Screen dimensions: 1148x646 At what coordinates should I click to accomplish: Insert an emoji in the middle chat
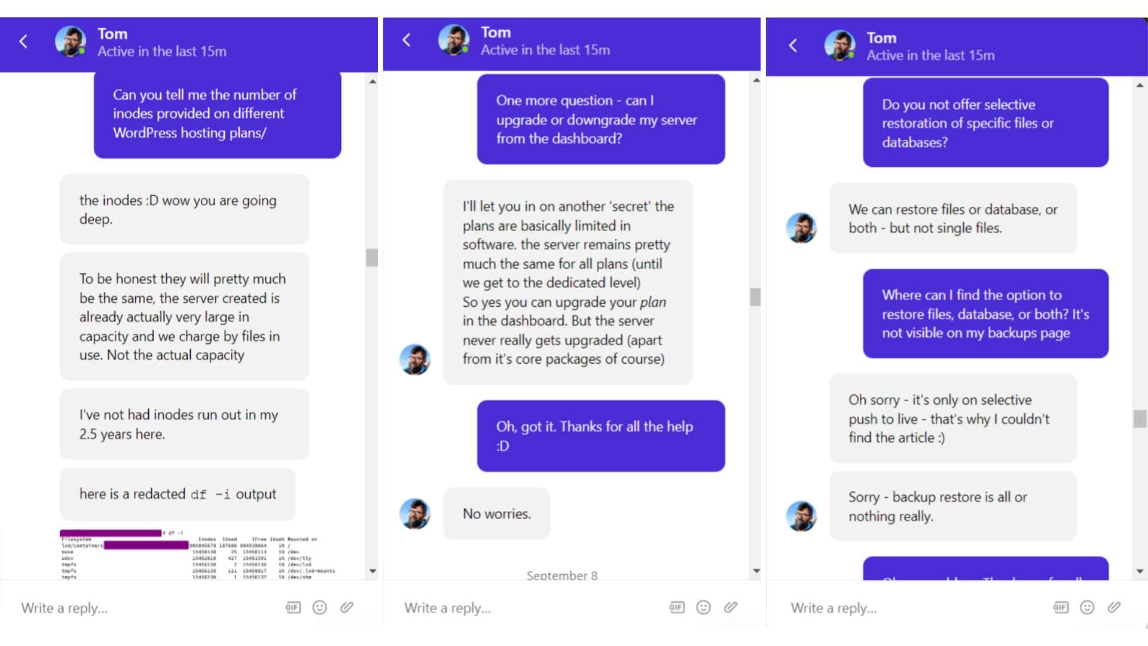coord(704,608)
